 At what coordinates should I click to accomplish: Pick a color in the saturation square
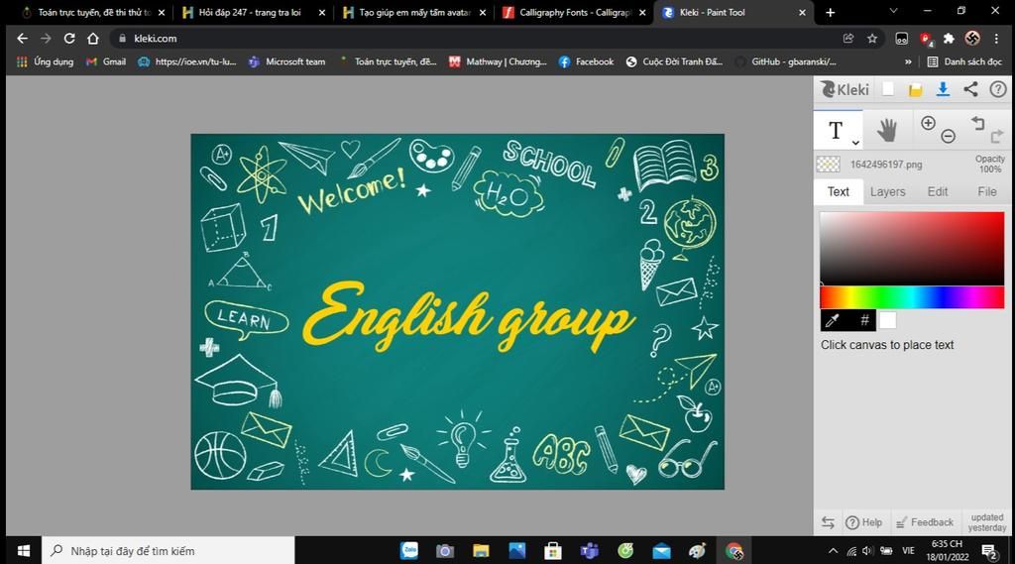pos(912,249)
